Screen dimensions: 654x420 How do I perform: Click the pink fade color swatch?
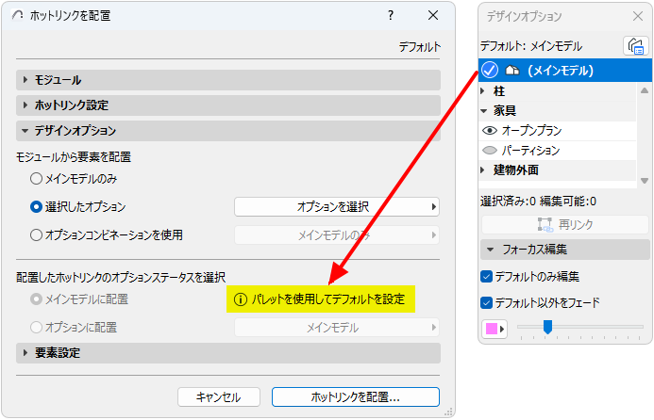pos(492,329)
